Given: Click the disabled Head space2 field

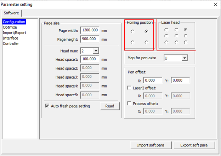Looking at the screenshot, I should [90, 68].
